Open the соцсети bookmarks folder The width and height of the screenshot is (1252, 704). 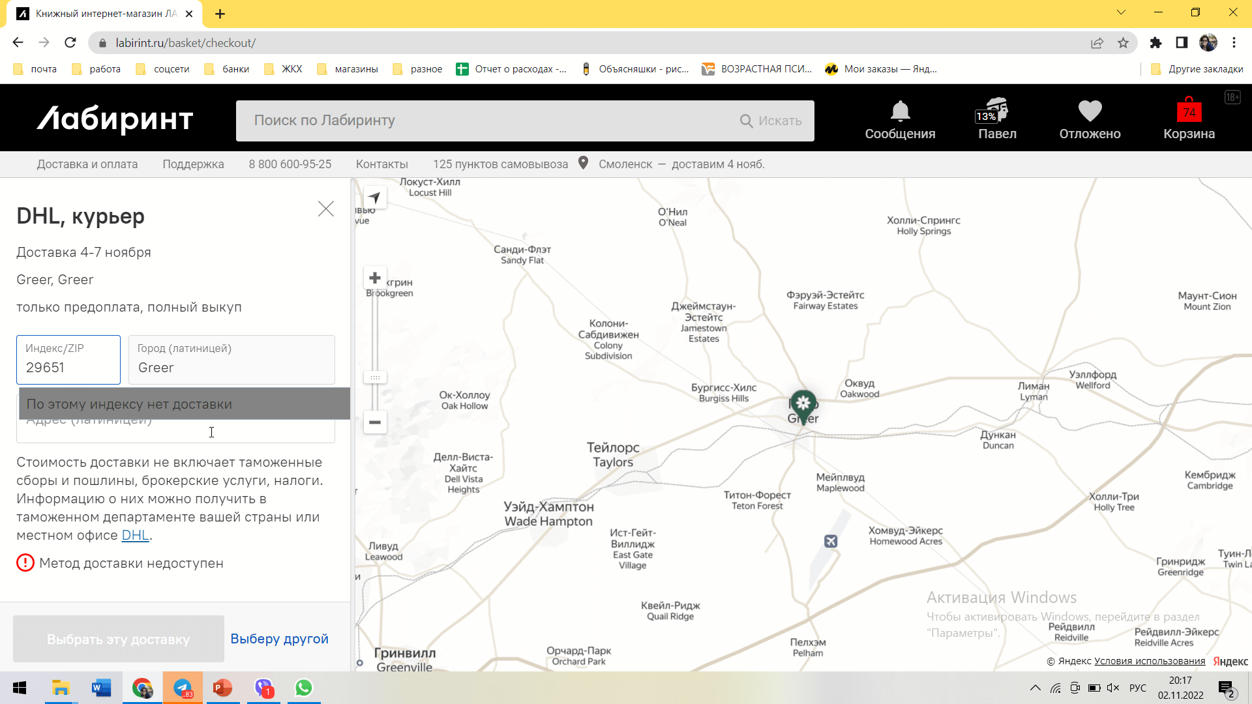pyautogui.click(x=162, y=69)
